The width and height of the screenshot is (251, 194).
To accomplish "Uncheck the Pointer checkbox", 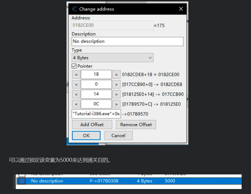I will coord(74,66).
